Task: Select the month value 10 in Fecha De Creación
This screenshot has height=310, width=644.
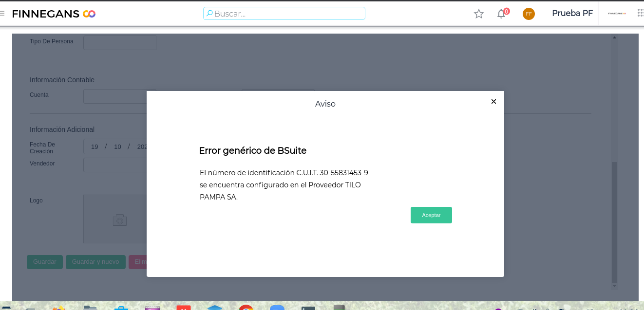Action: pyautogui.click(x=117, y=147)
